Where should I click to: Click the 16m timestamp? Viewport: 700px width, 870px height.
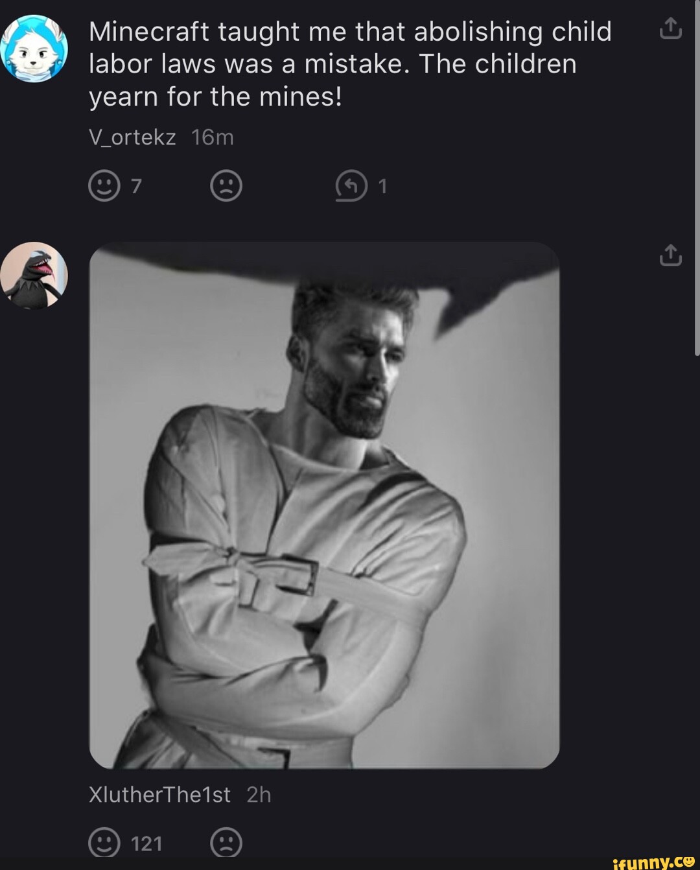tap(213, 137)
